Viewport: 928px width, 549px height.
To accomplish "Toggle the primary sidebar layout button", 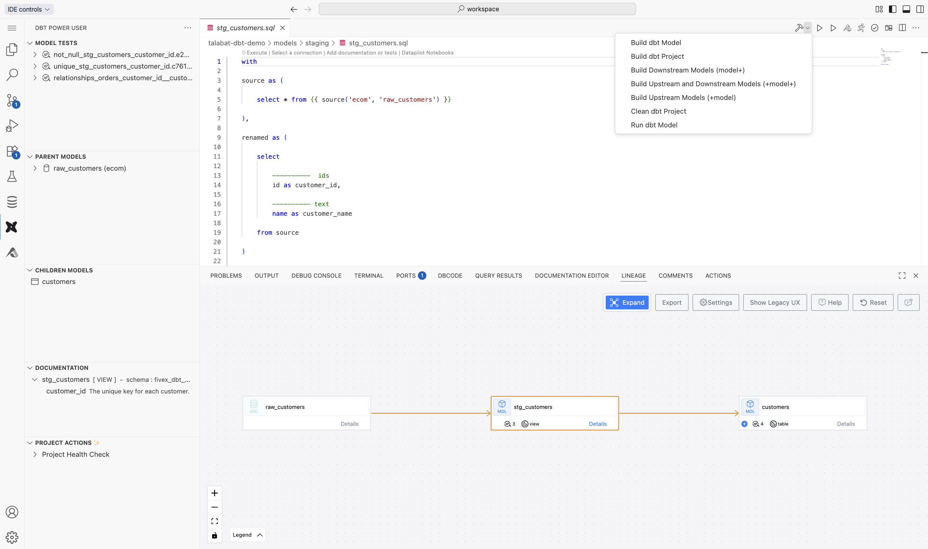I will point(892,9).
